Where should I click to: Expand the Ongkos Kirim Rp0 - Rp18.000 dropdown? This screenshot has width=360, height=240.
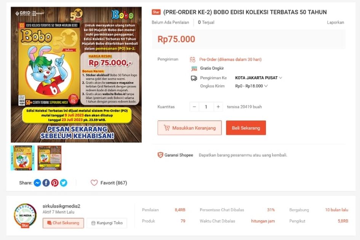[251, 86]
